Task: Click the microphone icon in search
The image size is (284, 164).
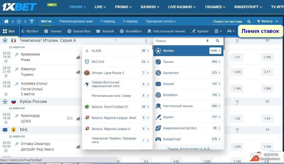Action: (x=208, y=41)
